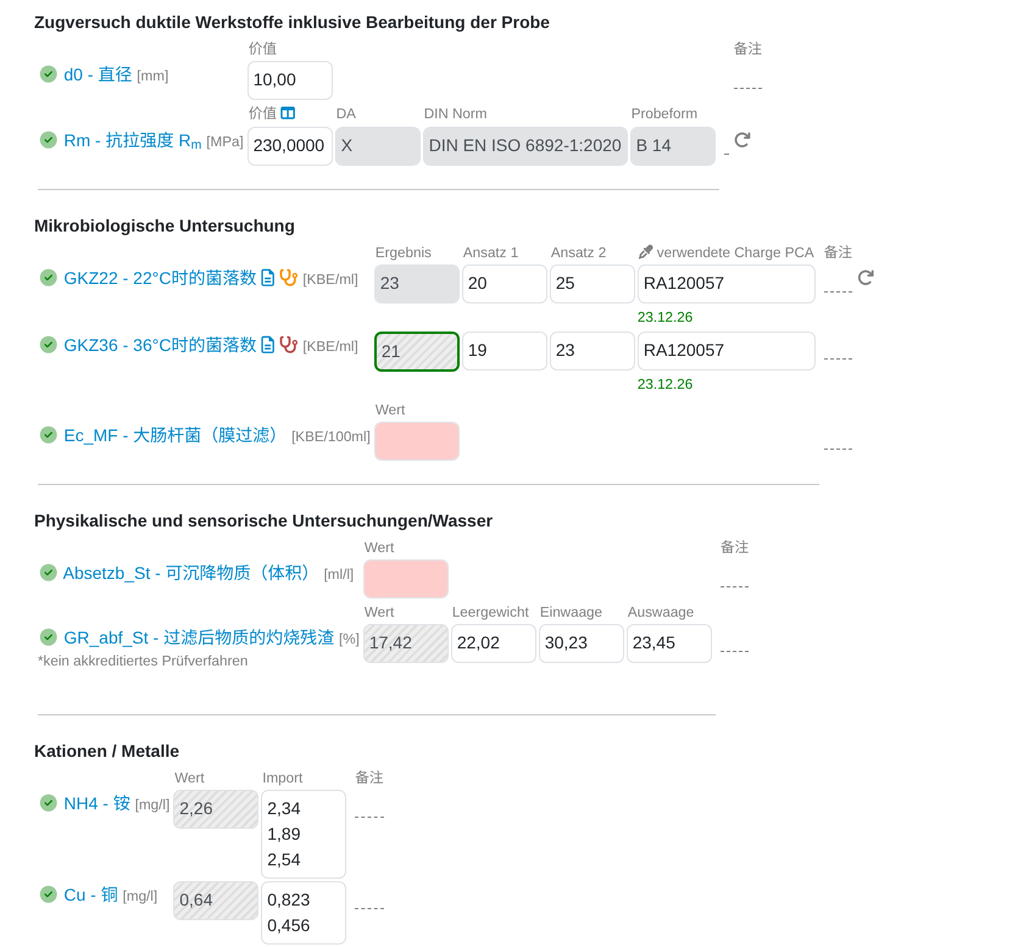1029x947 pixels.
Task: Click the empty pink Wert field for Absetzb_St
Action: tap(406, 578)
